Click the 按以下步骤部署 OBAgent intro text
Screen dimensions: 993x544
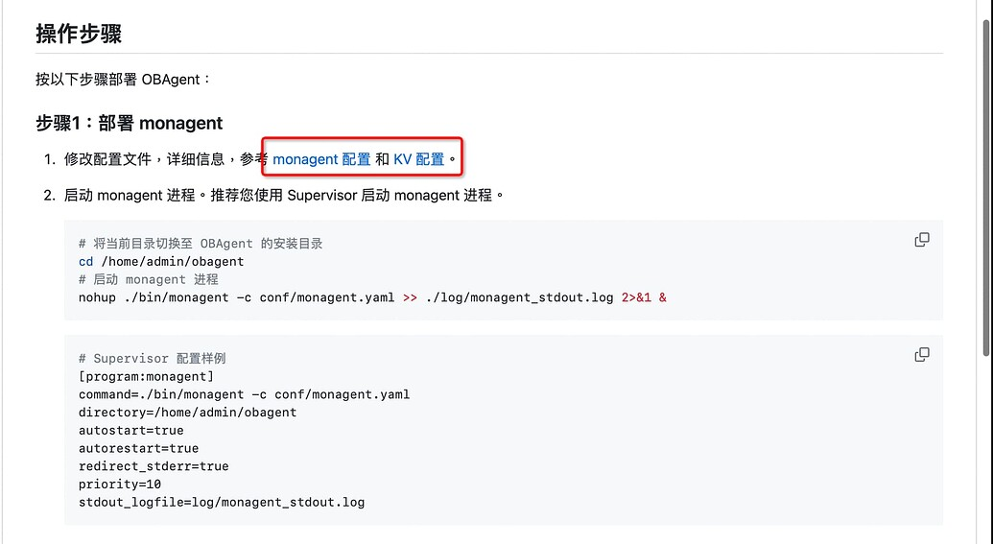tap(123, 80)
